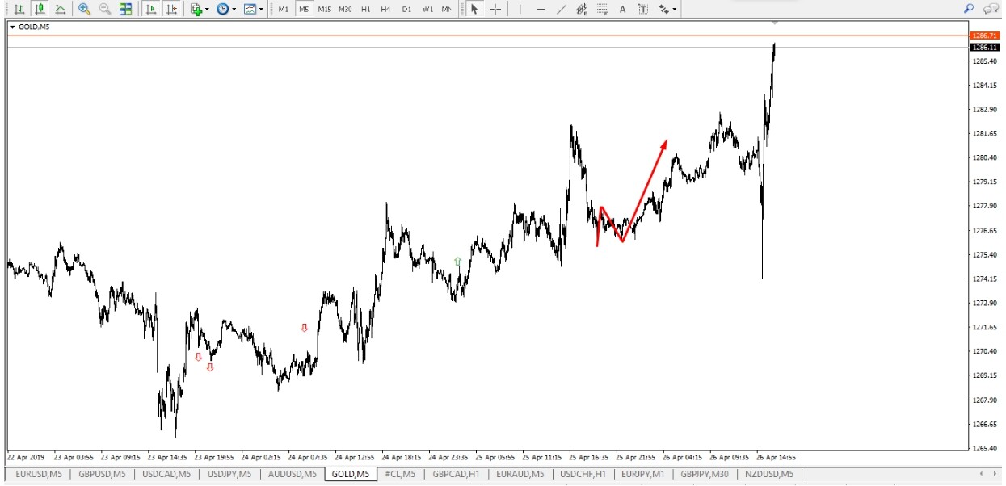Select the M30 timeframe
The height and width of the screenshot is (486, 1006).
pos(345,9)
